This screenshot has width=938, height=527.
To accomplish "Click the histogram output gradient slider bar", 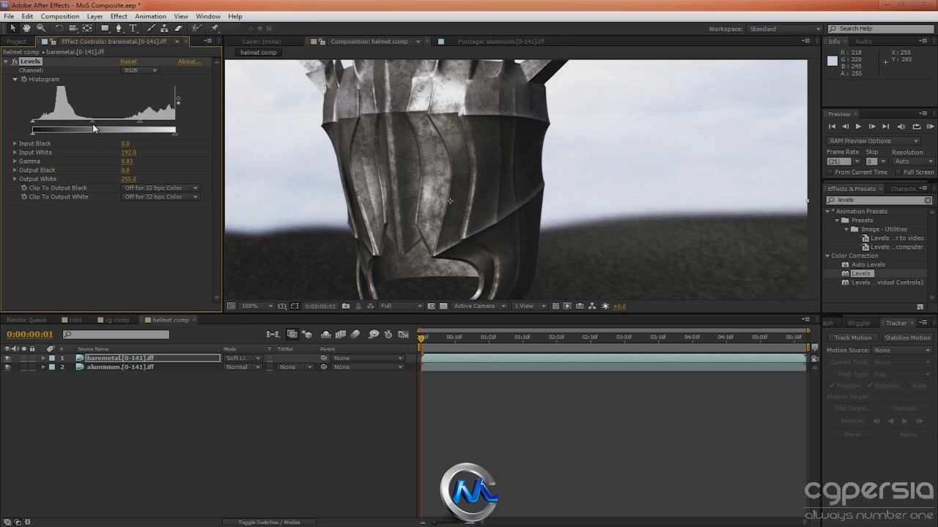I will [103, 130].
